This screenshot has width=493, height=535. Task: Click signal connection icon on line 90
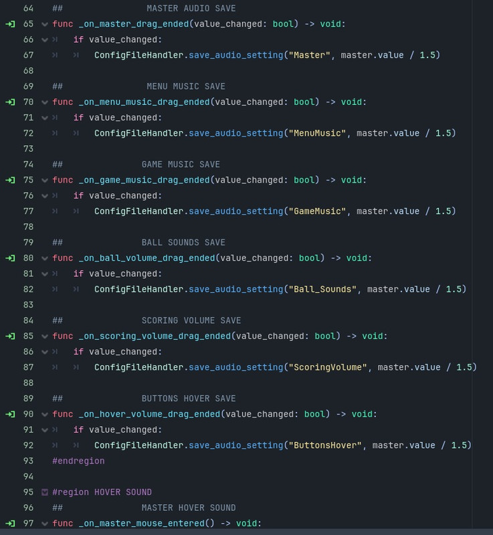pos(10,414)
